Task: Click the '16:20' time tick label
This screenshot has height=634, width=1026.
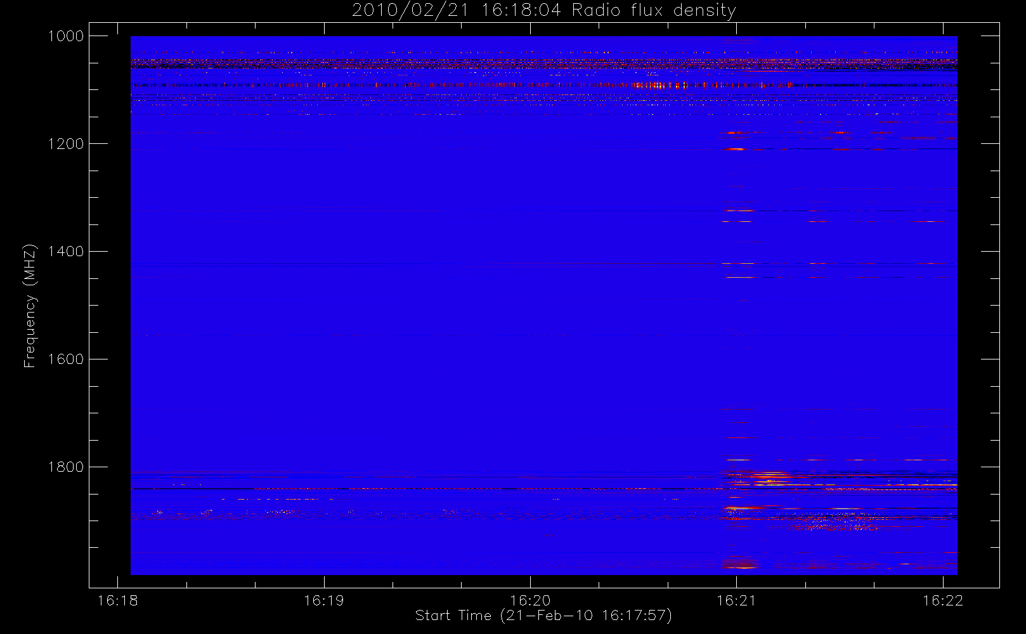Action: [530, 600]
